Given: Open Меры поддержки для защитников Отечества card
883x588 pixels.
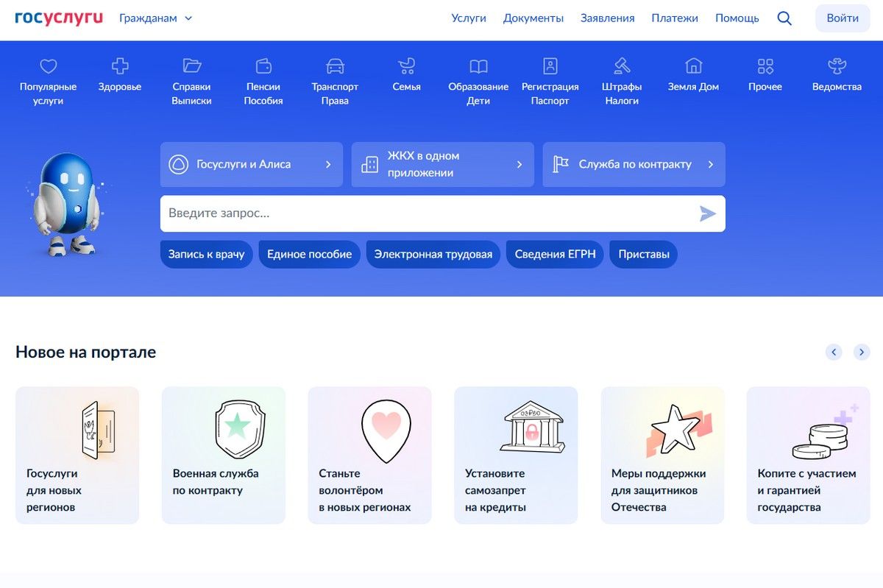Looking at the screenshot, I should pyautogui.click(x=662, y=456).
